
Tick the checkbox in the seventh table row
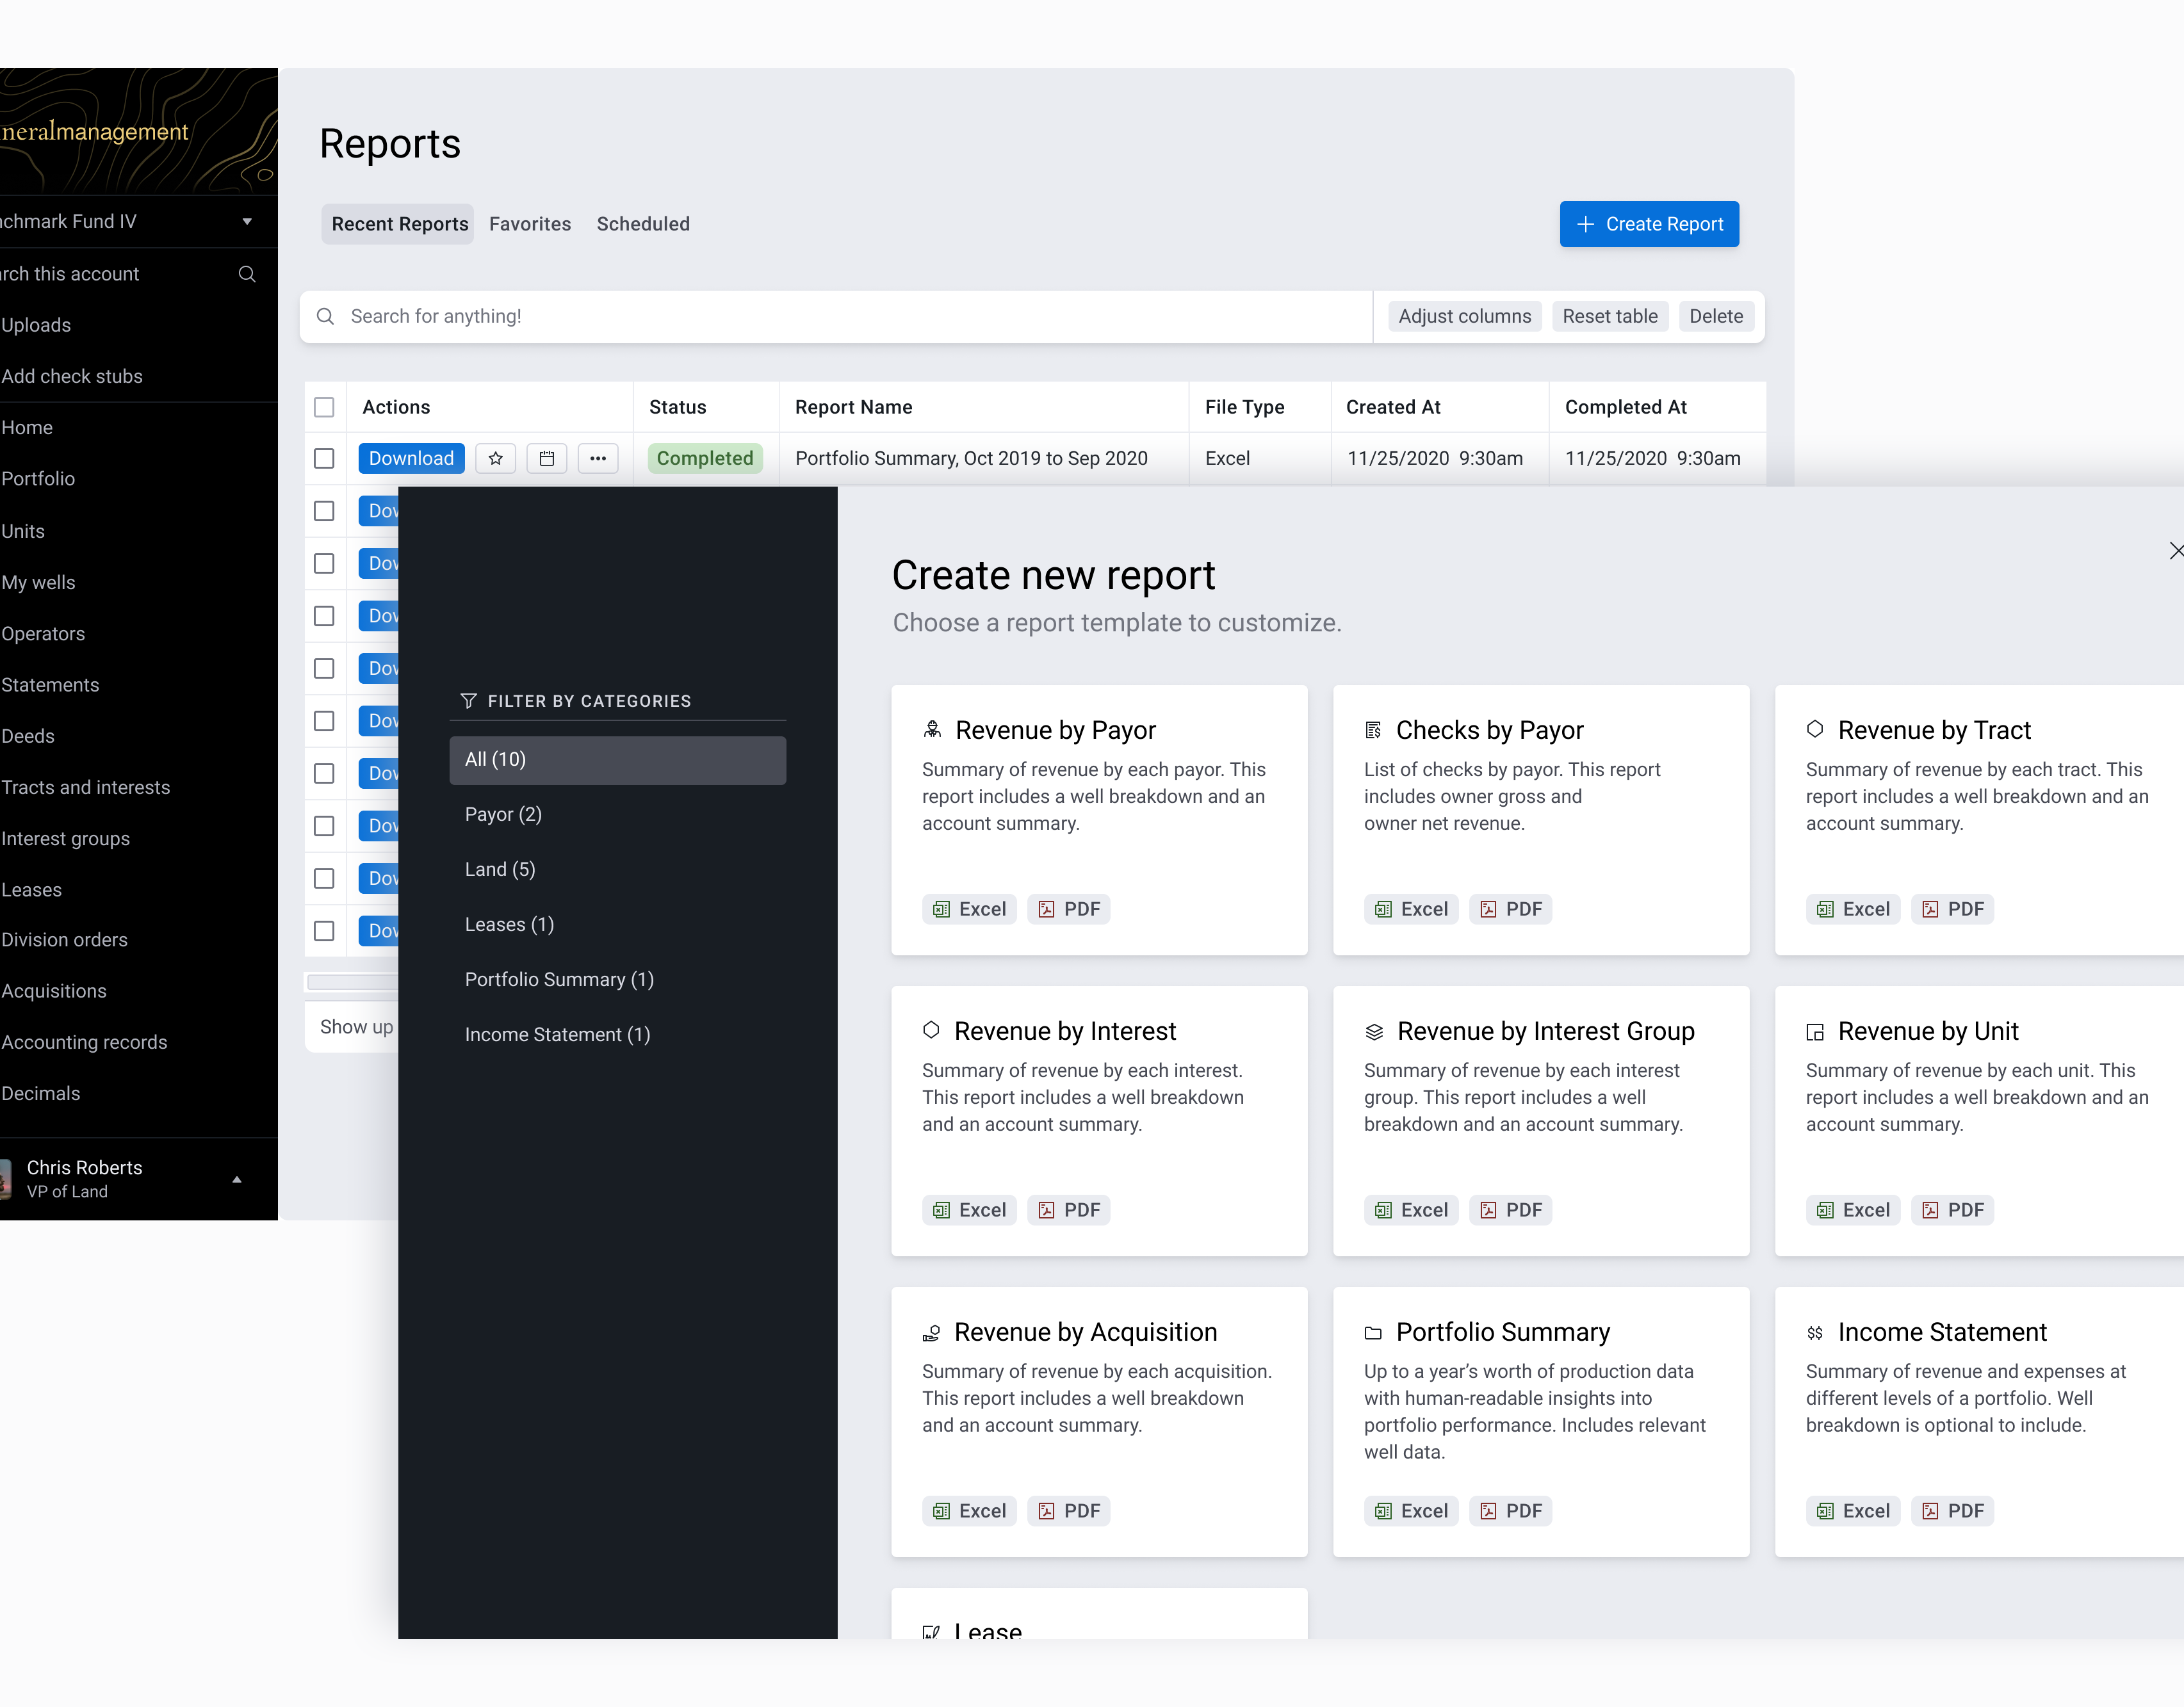click(x=324, y=773)
